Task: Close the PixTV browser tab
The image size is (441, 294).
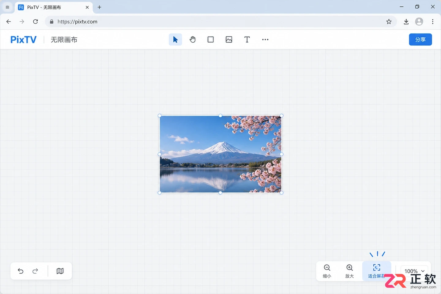Action: click(87, 7)
